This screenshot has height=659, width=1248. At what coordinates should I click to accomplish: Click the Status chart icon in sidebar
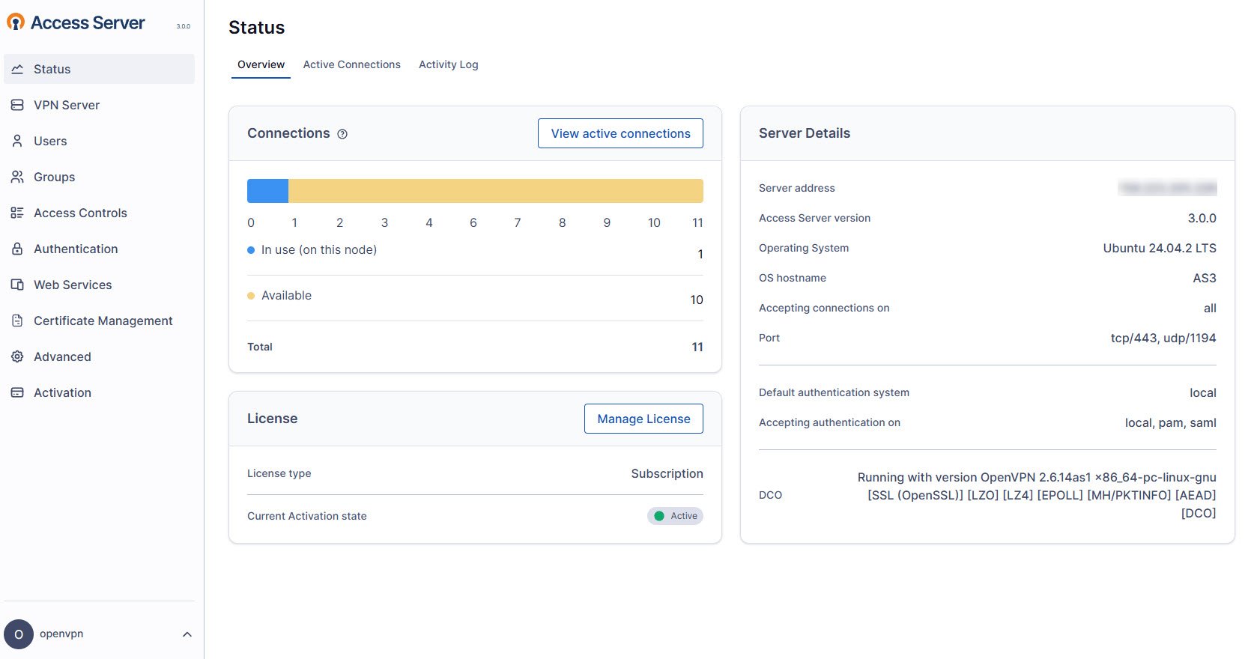(x=17, y=69)
